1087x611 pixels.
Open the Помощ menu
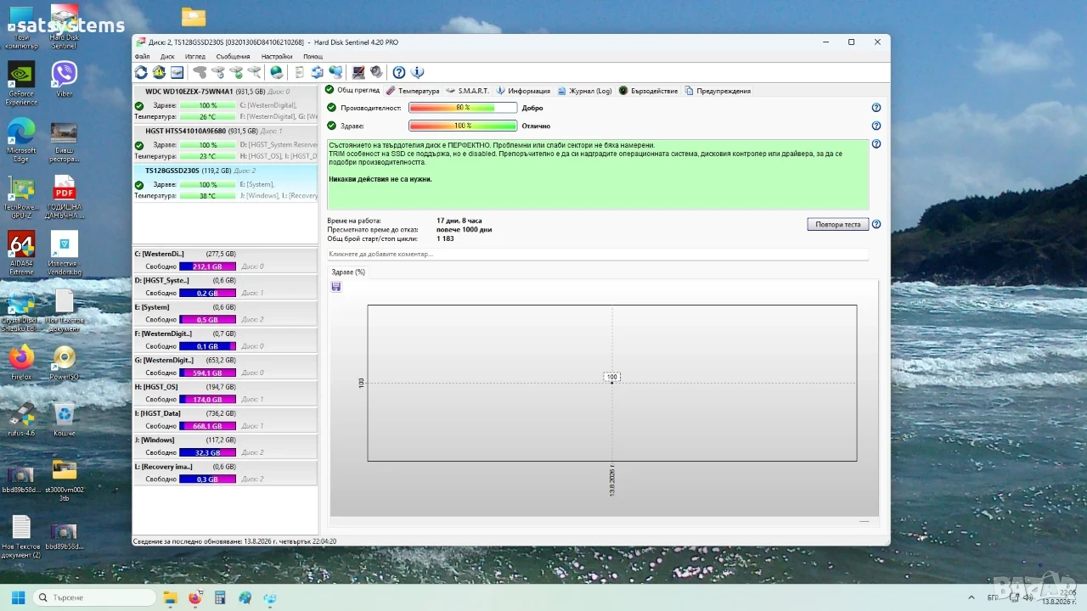point(313,57)
